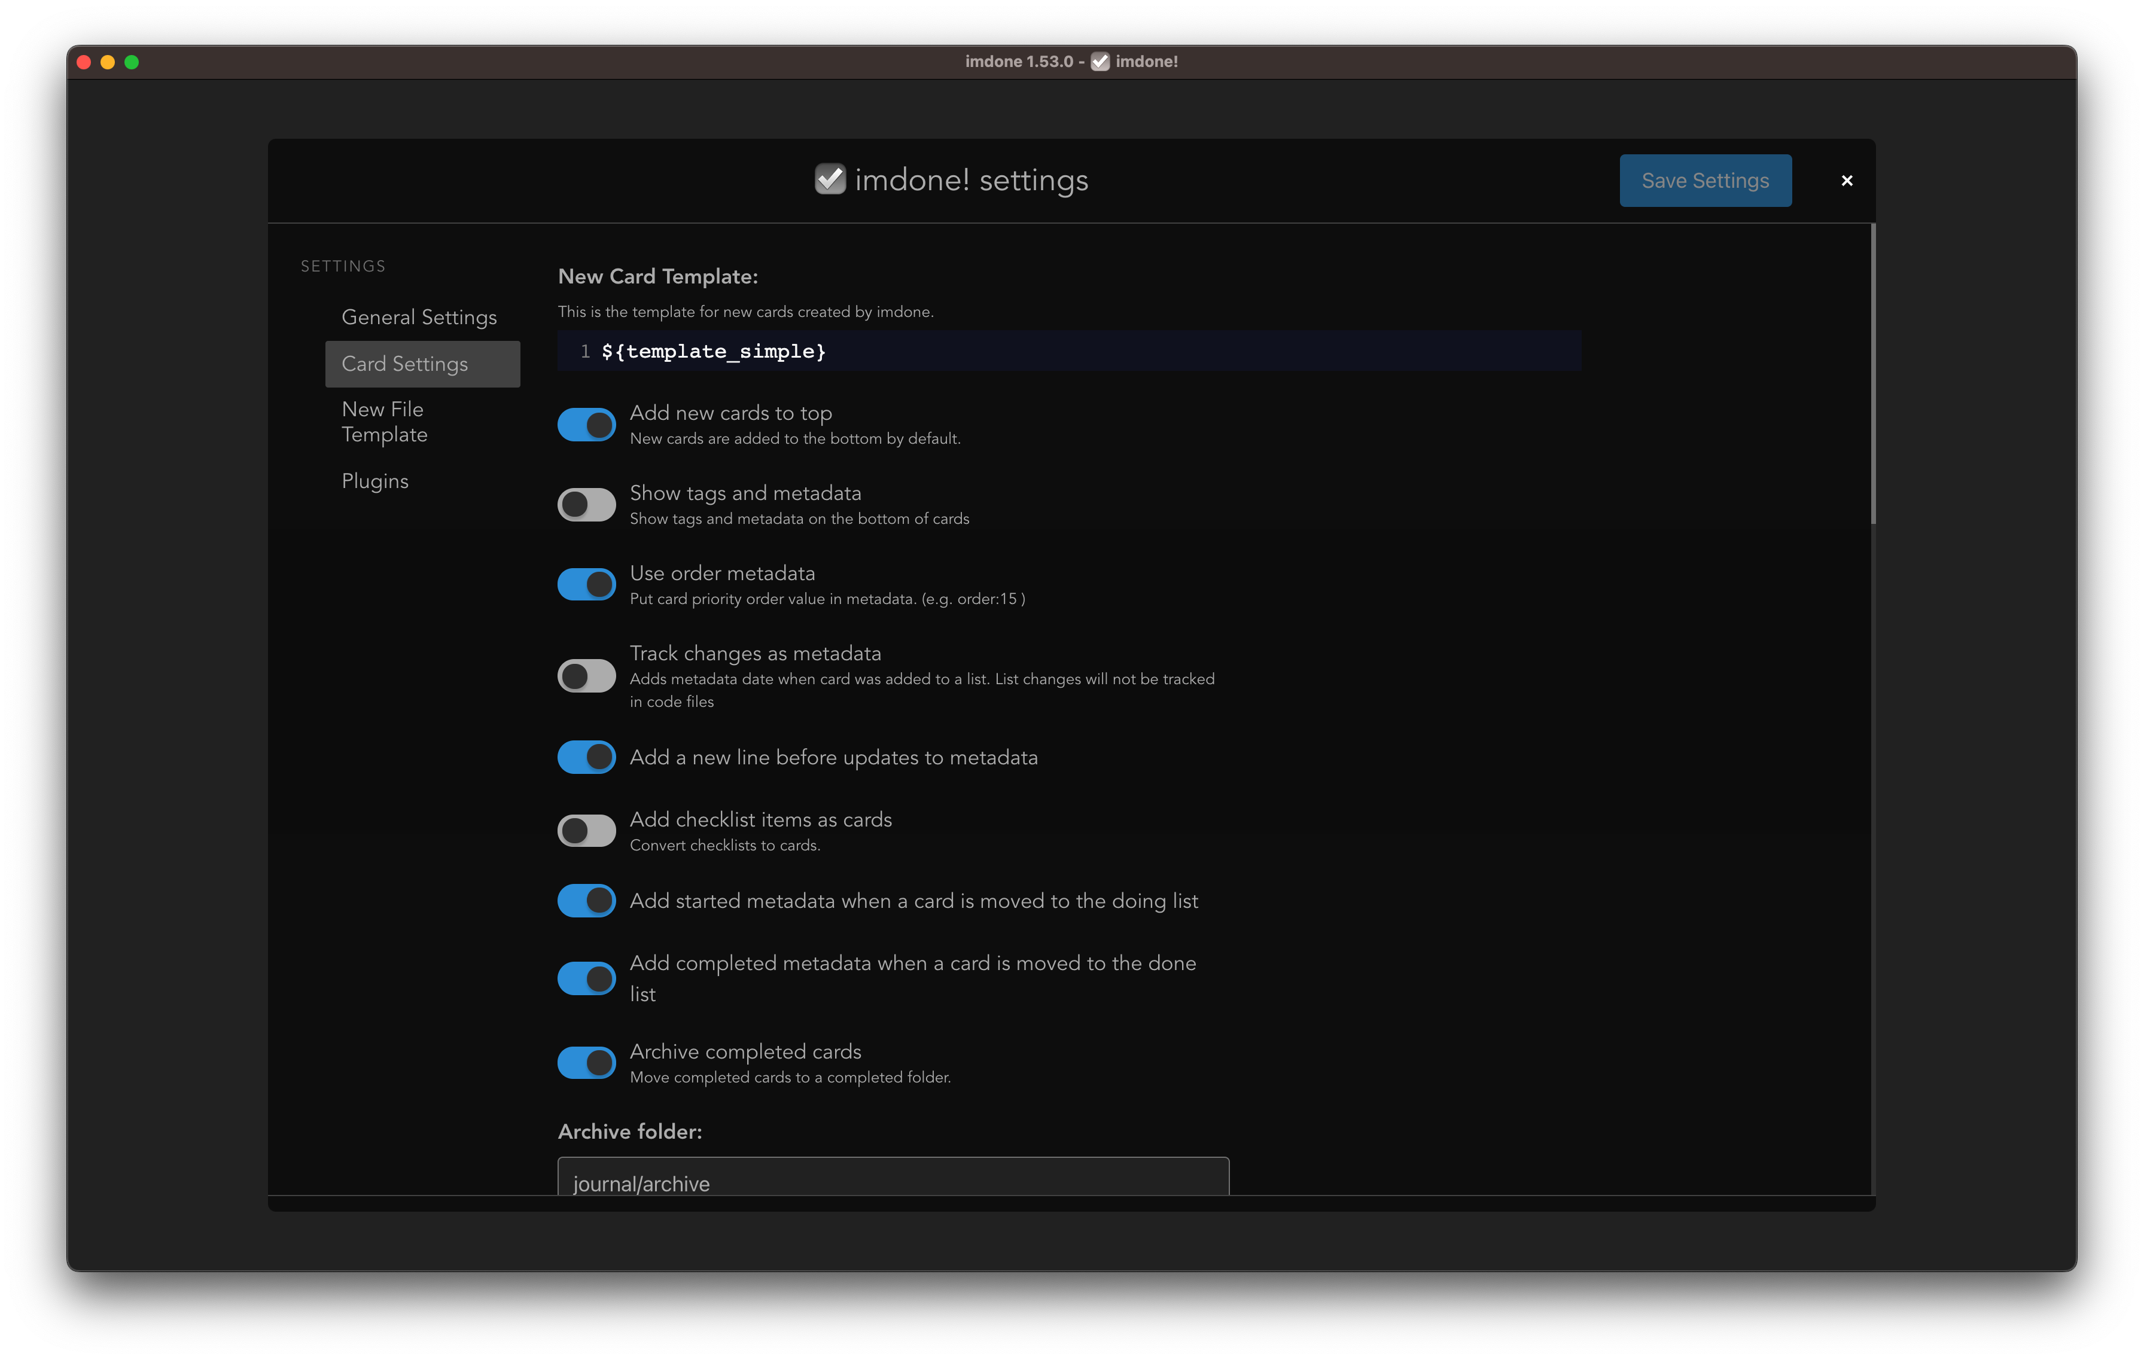Viewport: 2144px width, 1360px height.
Task: Enable Add checklist items as cards
Action: pos(587,831)
